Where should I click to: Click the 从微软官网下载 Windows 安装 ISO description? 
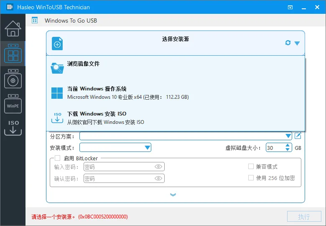[x=106, y=122]
